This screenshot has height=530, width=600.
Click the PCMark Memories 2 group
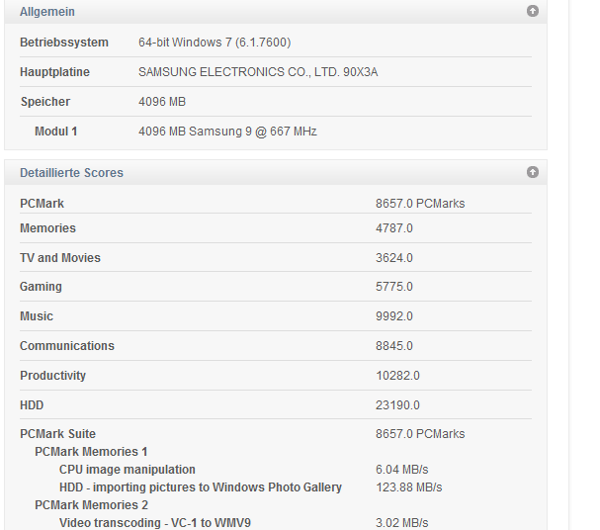click(x=91, y=505)
